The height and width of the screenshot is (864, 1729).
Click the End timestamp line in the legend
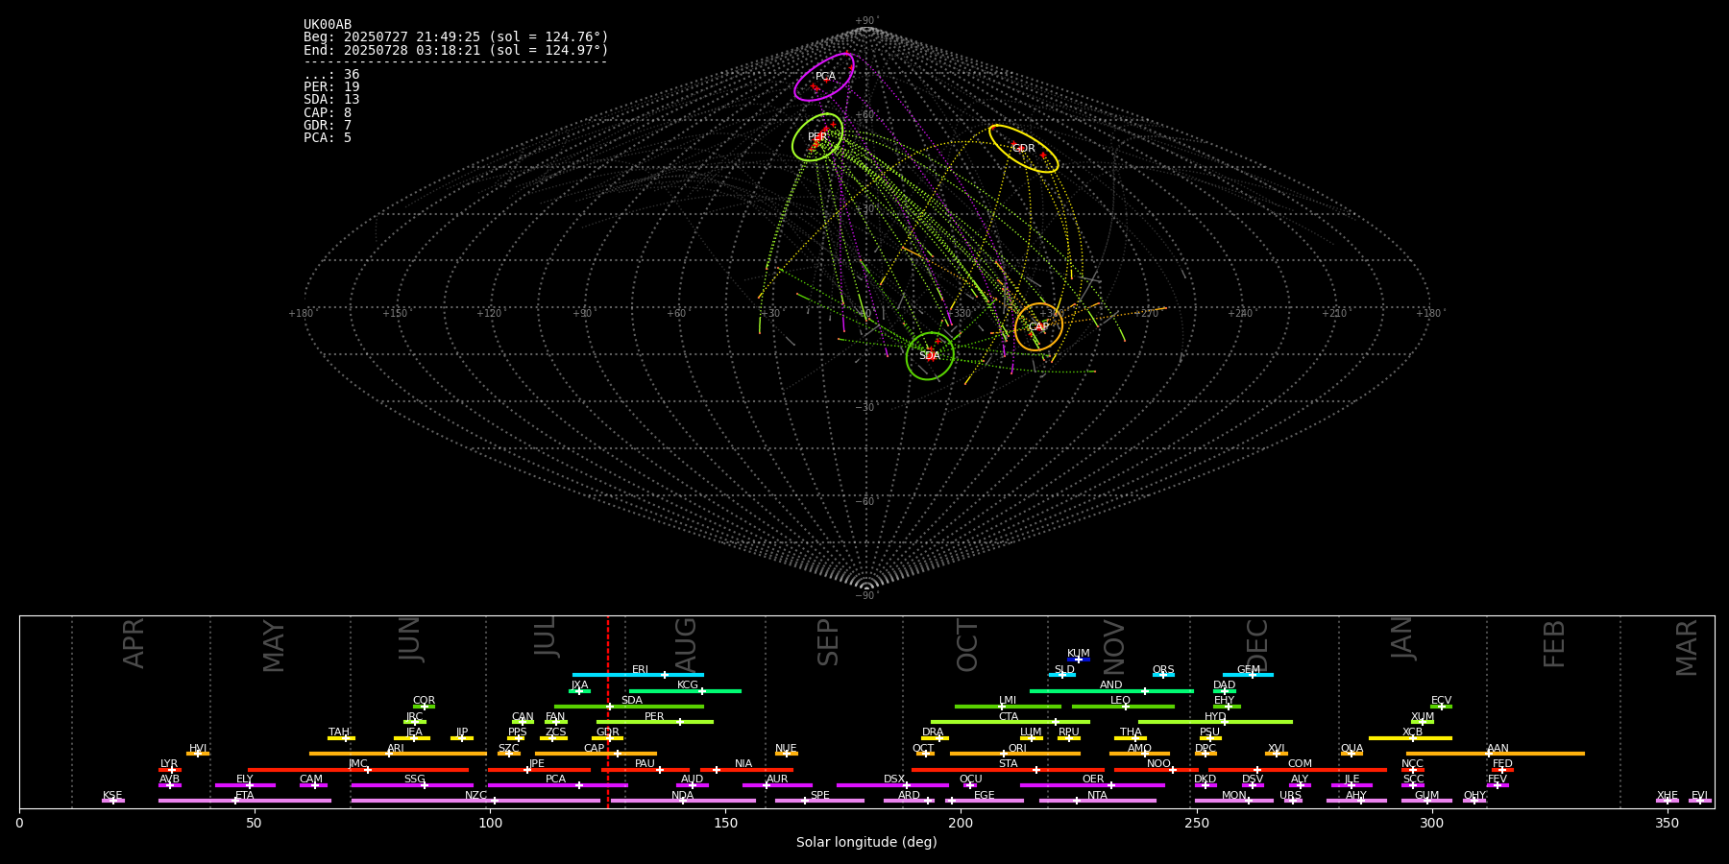click(456, 50)
